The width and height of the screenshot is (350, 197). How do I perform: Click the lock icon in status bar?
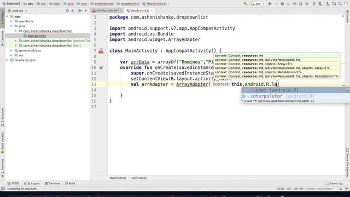[341, 189]
